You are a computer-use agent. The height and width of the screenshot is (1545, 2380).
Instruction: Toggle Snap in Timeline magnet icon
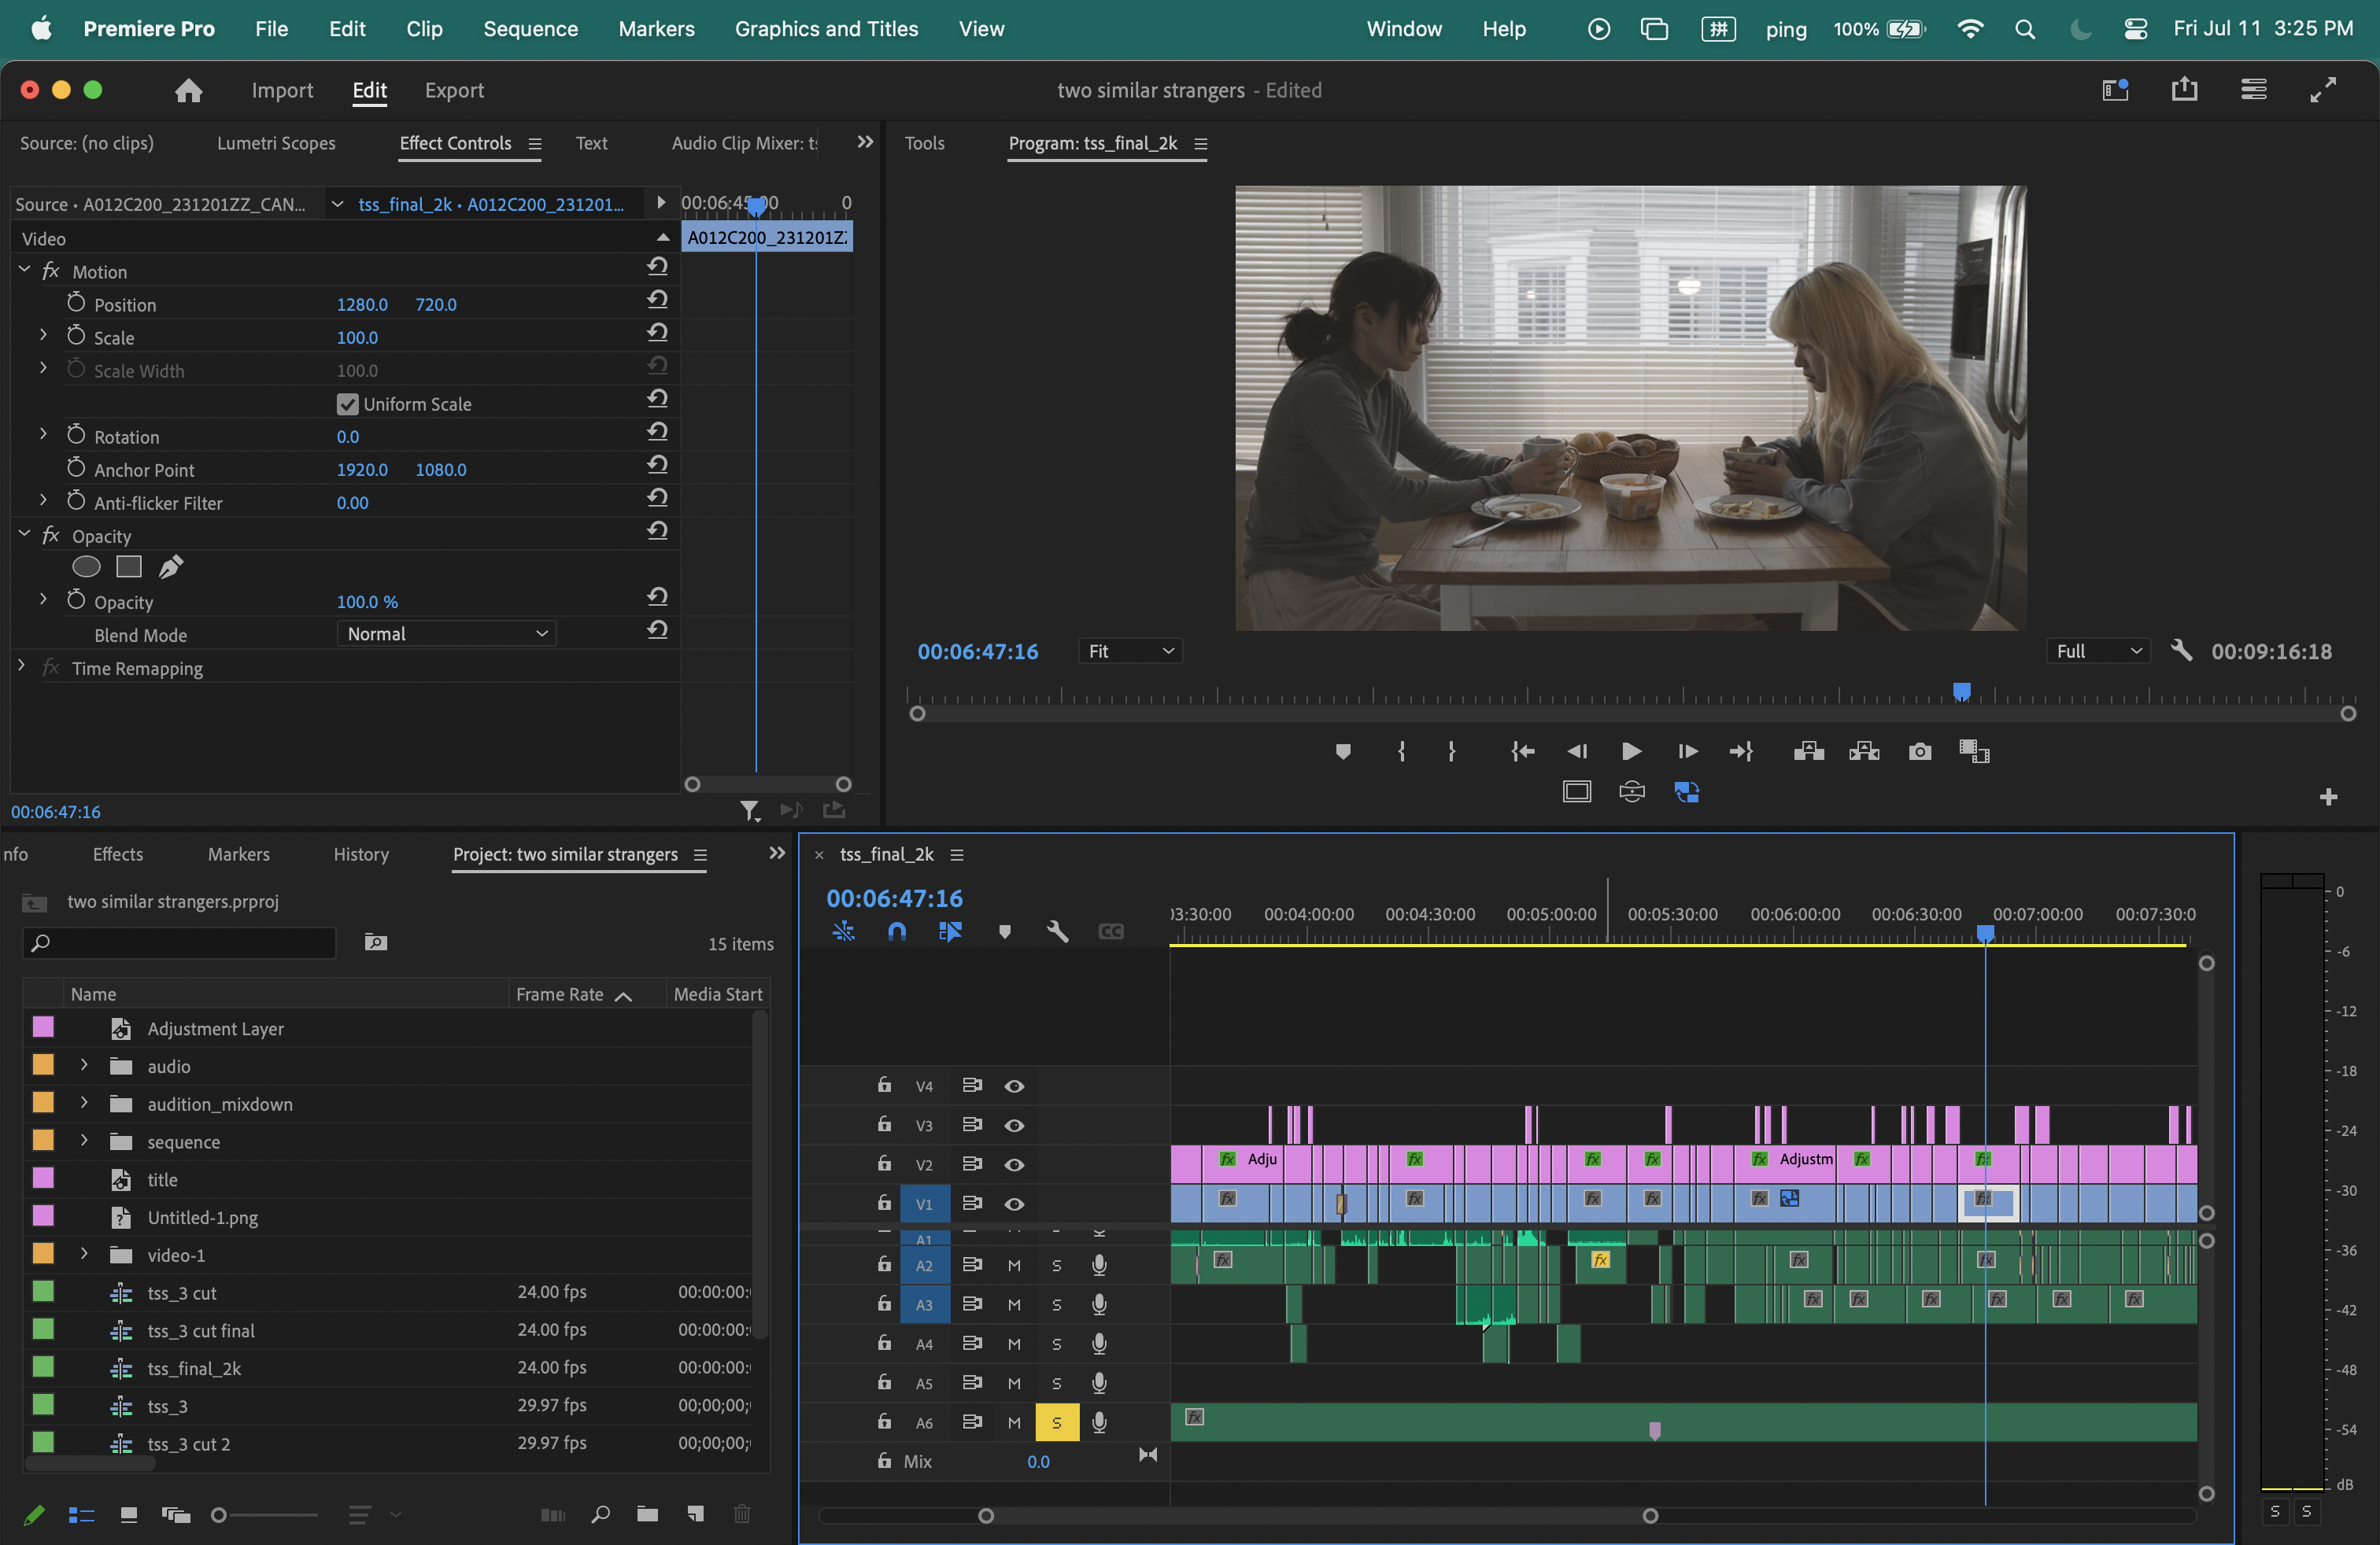(897, 931)
